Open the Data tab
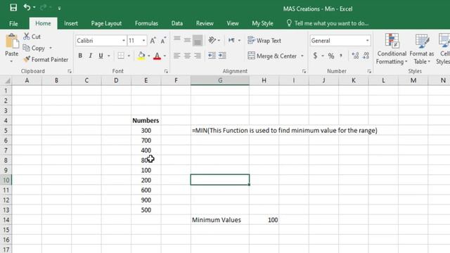The image size is (450, 253). 177,23
